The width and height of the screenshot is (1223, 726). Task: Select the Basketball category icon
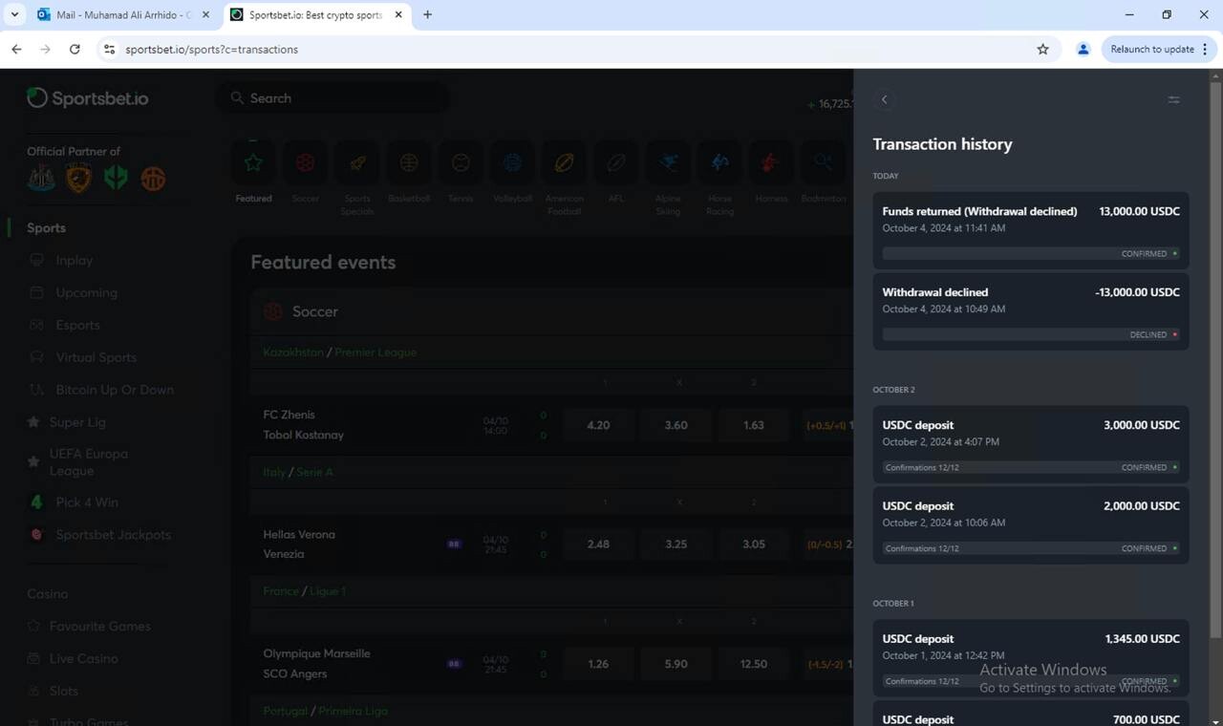tap(409, 163)
